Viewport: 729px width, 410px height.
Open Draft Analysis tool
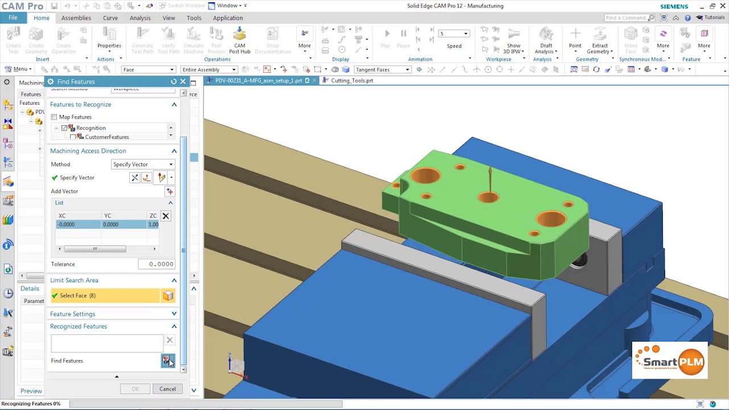546,40
